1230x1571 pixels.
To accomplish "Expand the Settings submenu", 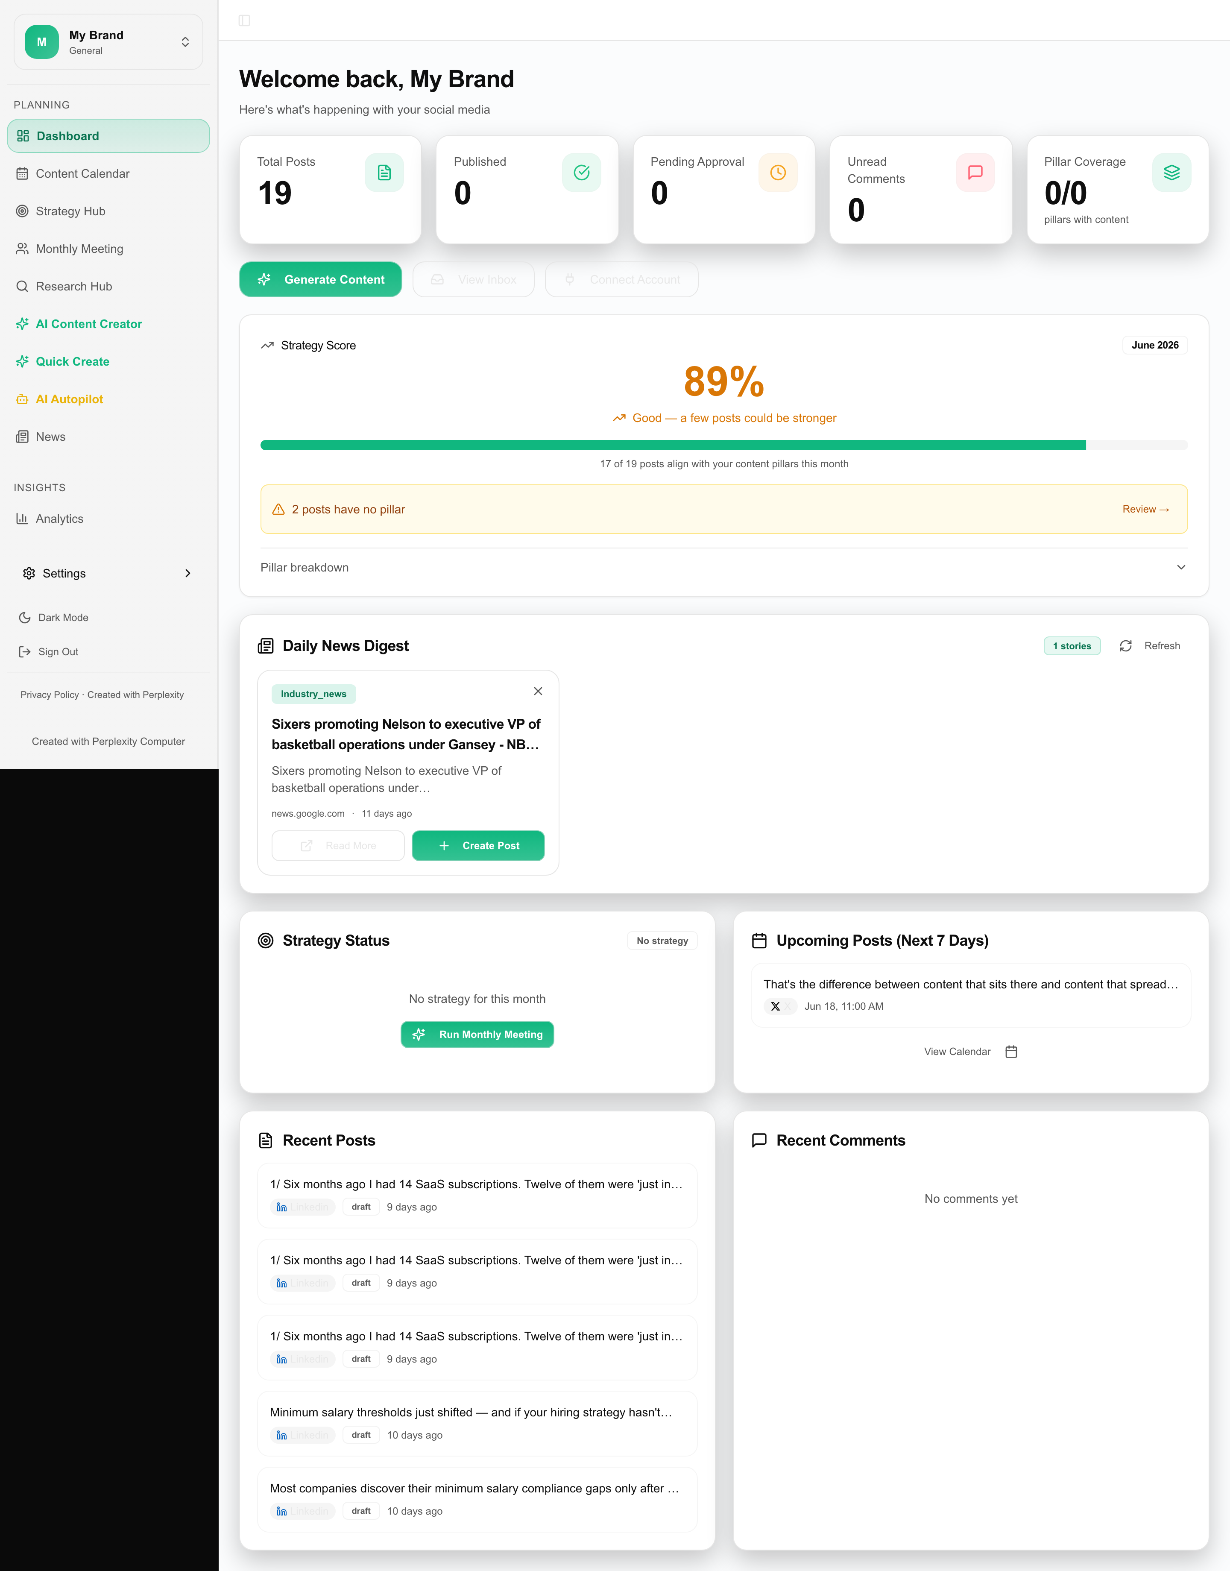I will click(108, 573).
